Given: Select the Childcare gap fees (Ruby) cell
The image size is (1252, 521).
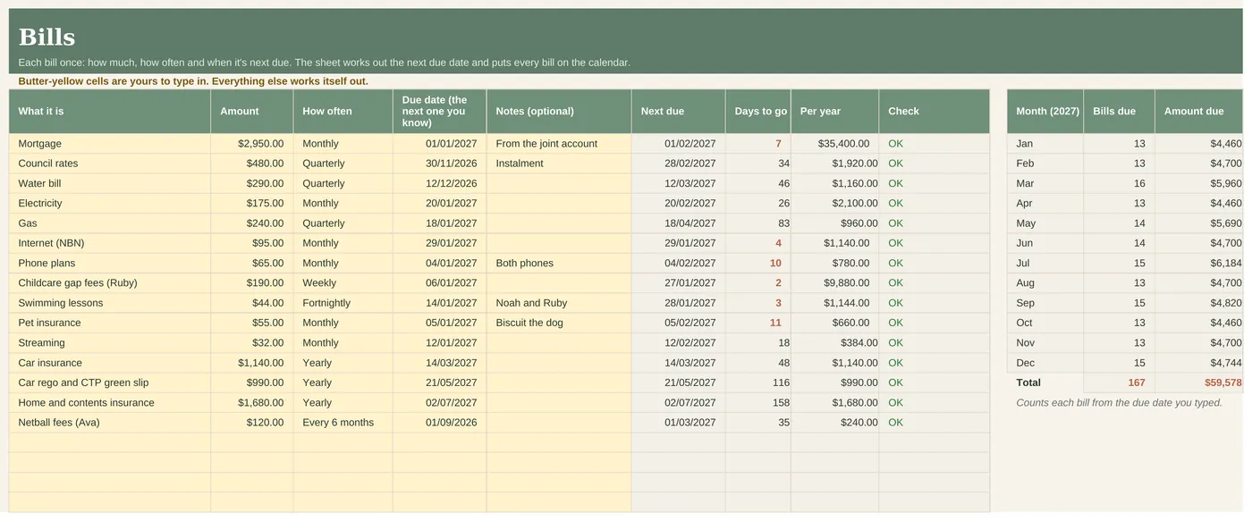Looking at the screenshot, I should coord(110,283).
